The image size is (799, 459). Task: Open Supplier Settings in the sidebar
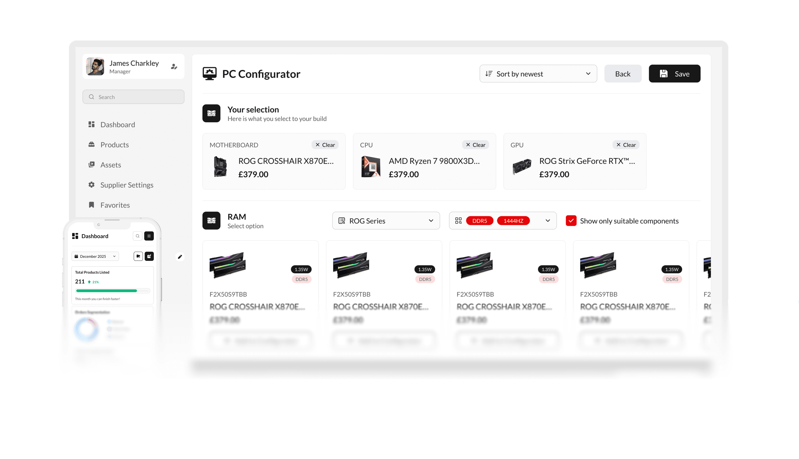coord(127,185)
